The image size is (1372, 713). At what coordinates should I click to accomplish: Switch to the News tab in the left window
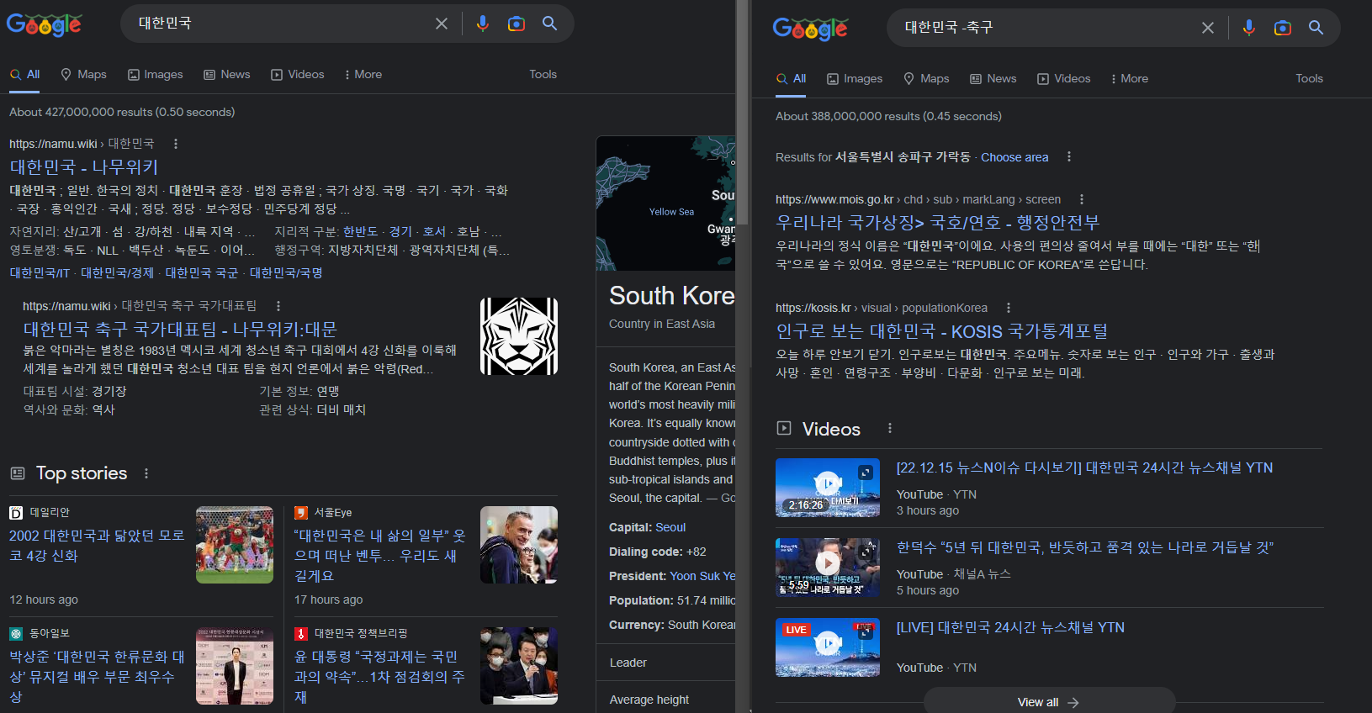tap(227, 74)
